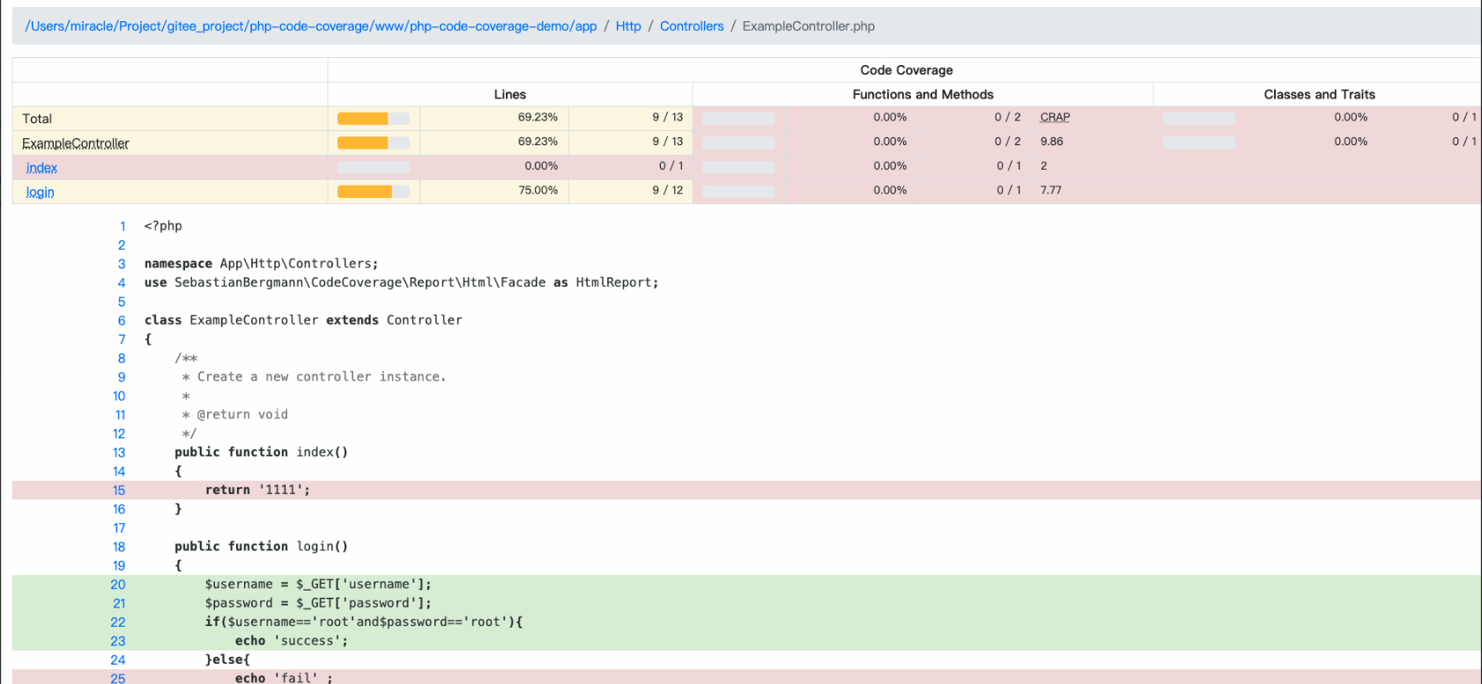Click the Http breadcrumb link
The image size is (1482, 684).
(x=628, y=26)
